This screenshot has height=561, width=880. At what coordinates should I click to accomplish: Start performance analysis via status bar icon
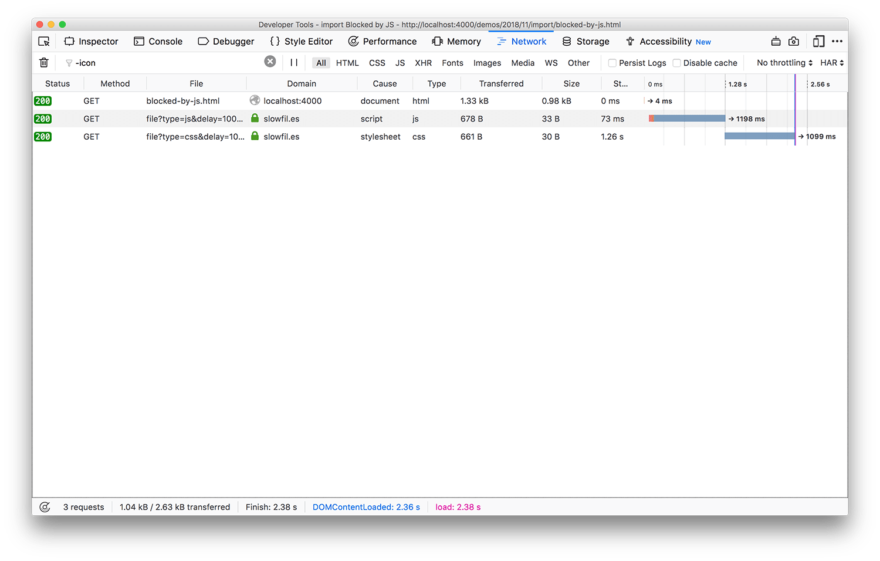45,507
